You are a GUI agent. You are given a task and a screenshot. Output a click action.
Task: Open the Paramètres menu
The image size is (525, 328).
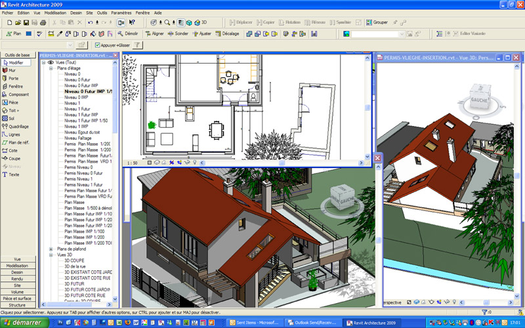tap(121, 12)
